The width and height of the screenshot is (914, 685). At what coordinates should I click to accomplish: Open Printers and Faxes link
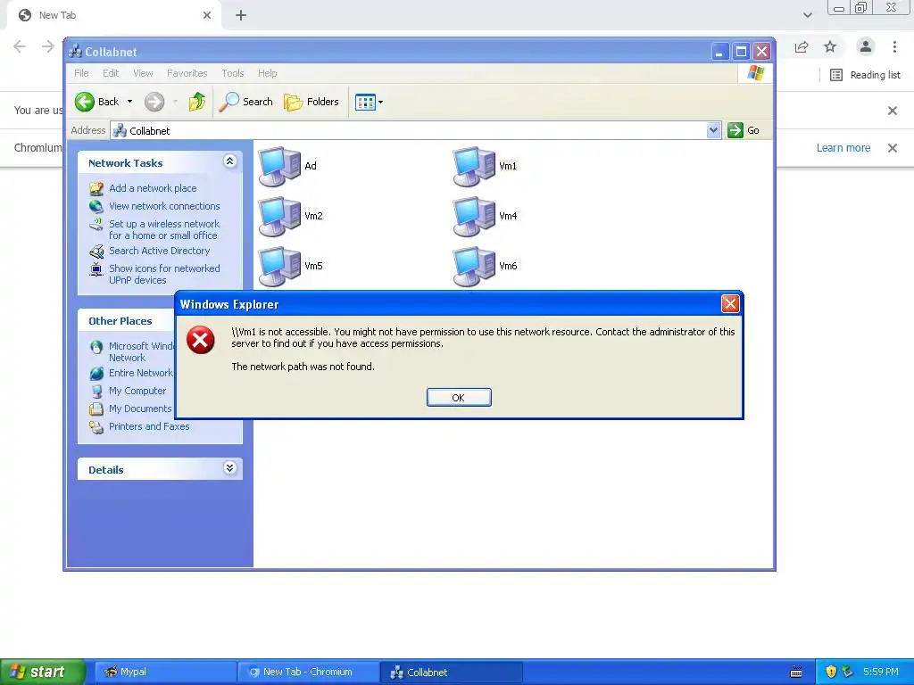[x=149, y=426]
